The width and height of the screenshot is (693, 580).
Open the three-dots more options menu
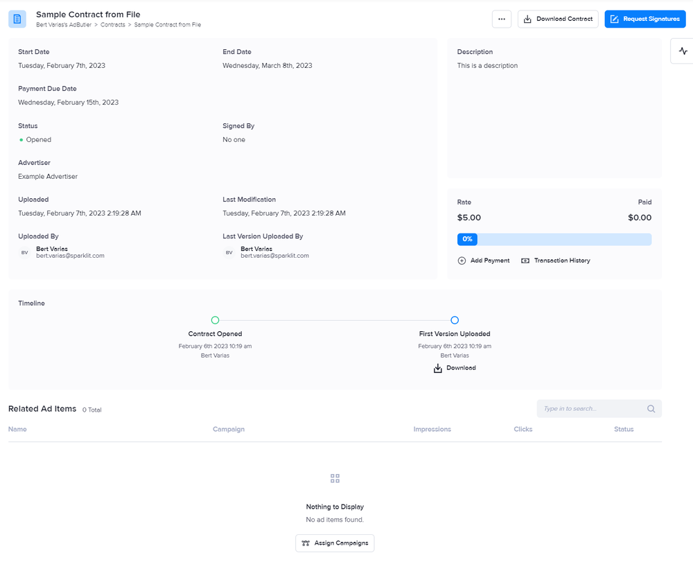[502, 19]
